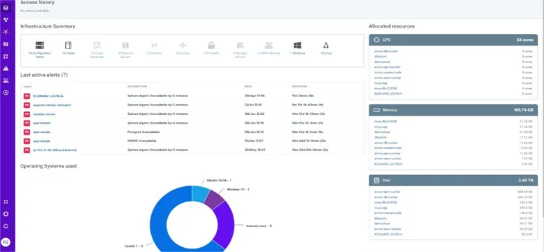Open the highlighted home cube icon in sidebar
544x252 pixels.
click(6, 8)
